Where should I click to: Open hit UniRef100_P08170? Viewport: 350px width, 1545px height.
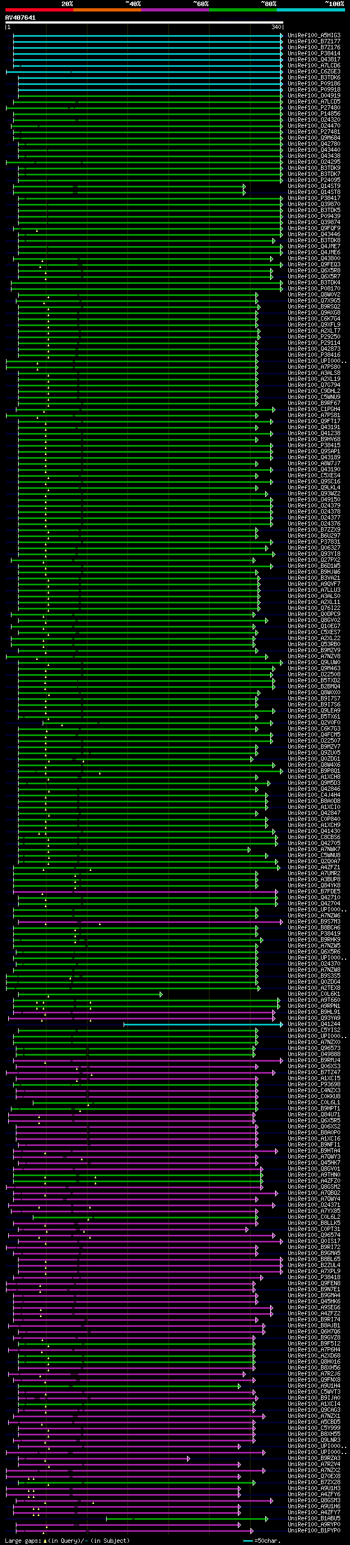coord(314,288)
